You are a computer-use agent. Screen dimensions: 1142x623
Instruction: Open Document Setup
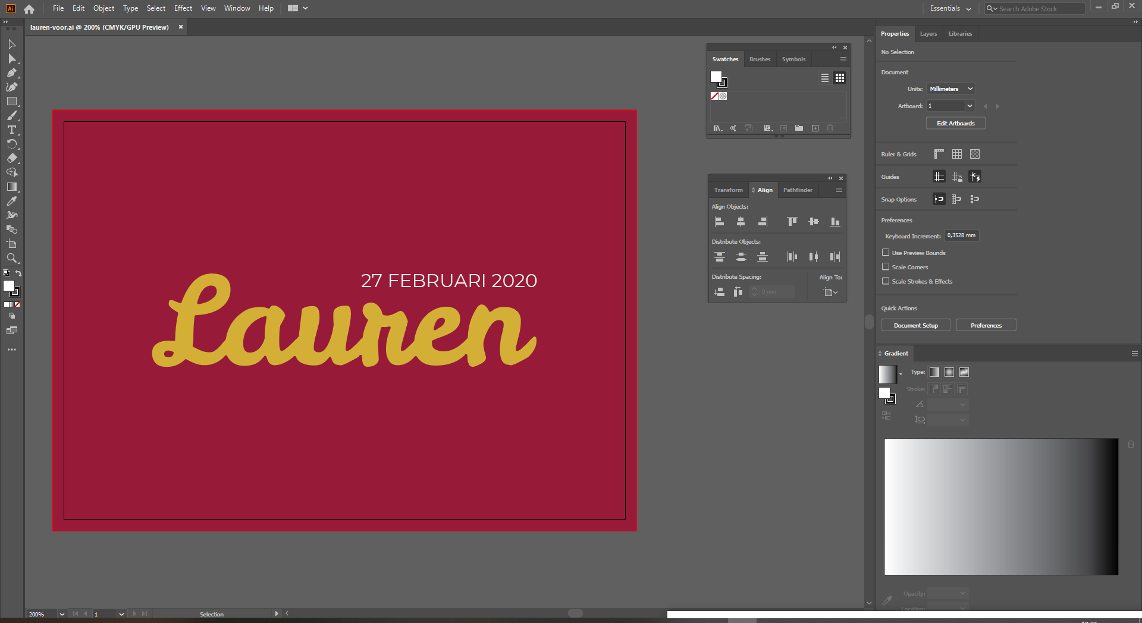pos(915,325)
